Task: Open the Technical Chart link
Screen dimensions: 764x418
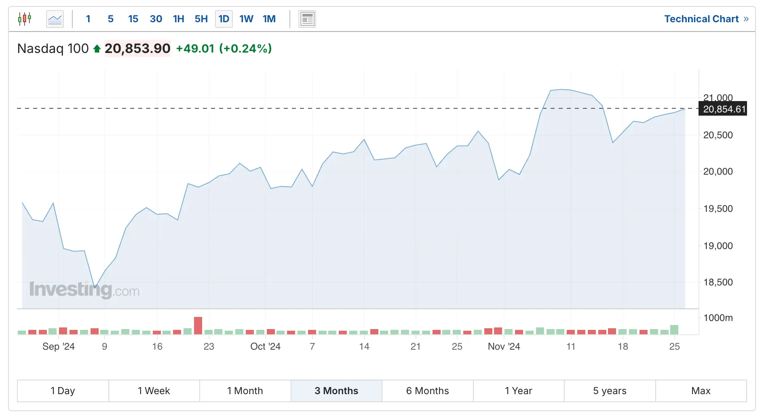Action: click(706, 19)
